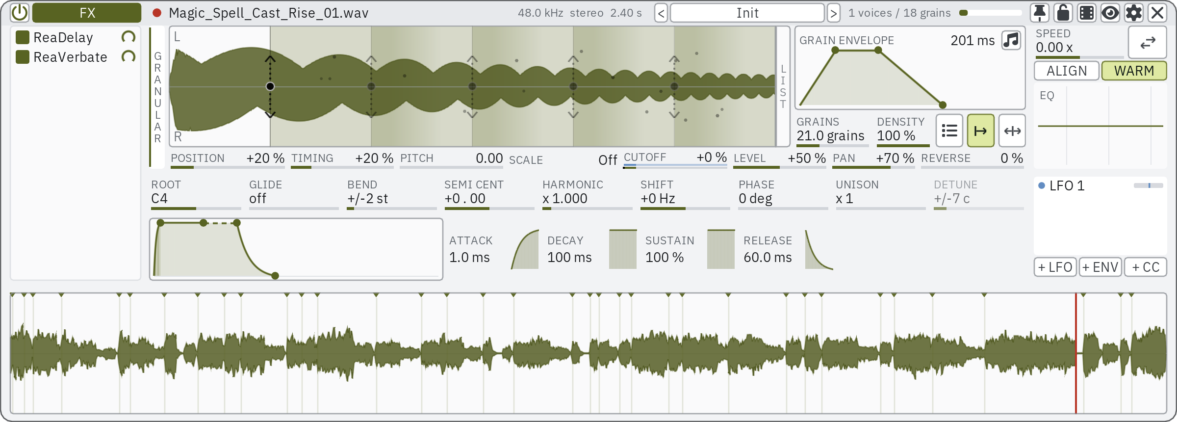
Task: Click the RELEASE curve shape icon
Action: [819, 249]
